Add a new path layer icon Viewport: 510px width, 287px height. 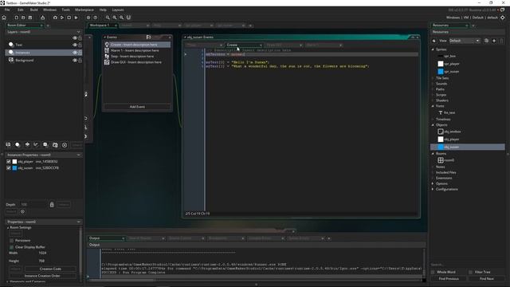click(36, 145)
